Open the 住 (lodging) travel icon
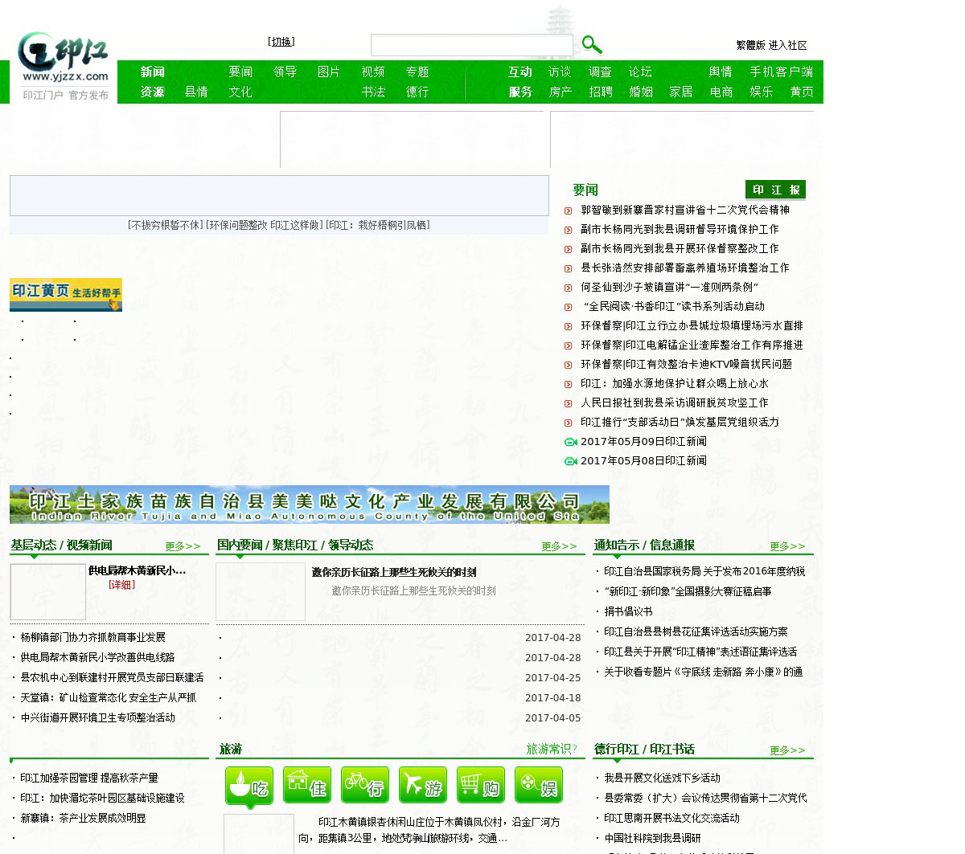Image resolution: width=965 pixels, height=854 pixels. (307, 786)
